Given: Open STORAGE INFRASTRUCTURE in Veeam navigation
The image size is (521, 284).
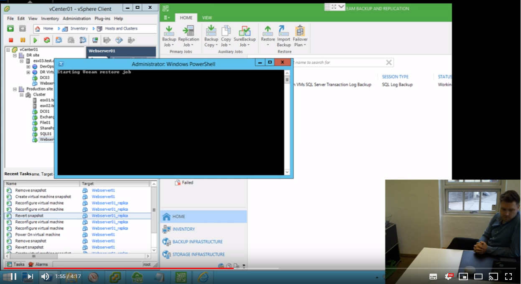Looking at the screenshot, I should [x=198, y=254].
